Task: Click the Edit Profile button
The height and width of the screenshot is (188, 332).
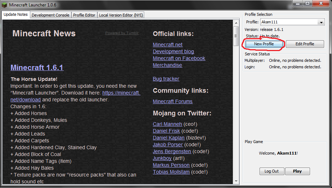Action: (305, 44)
